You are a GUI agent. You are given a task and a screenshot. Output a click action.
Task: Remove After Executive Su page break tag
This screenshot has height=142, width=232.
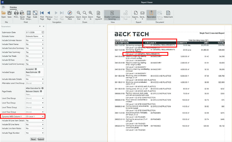[43, 88]
